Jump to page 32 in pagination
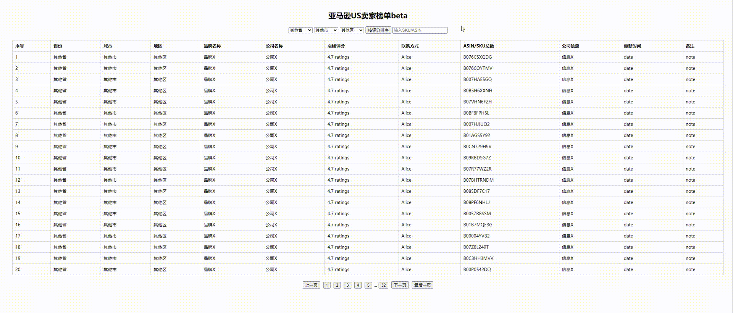The width and height of the screenshot is (733, 313). pyautogui.click(x=383, y=285)
